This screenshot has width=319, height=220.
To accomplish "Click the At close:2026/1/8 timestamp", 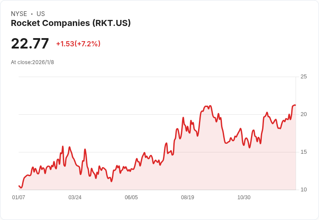I will tap(33, 62).
